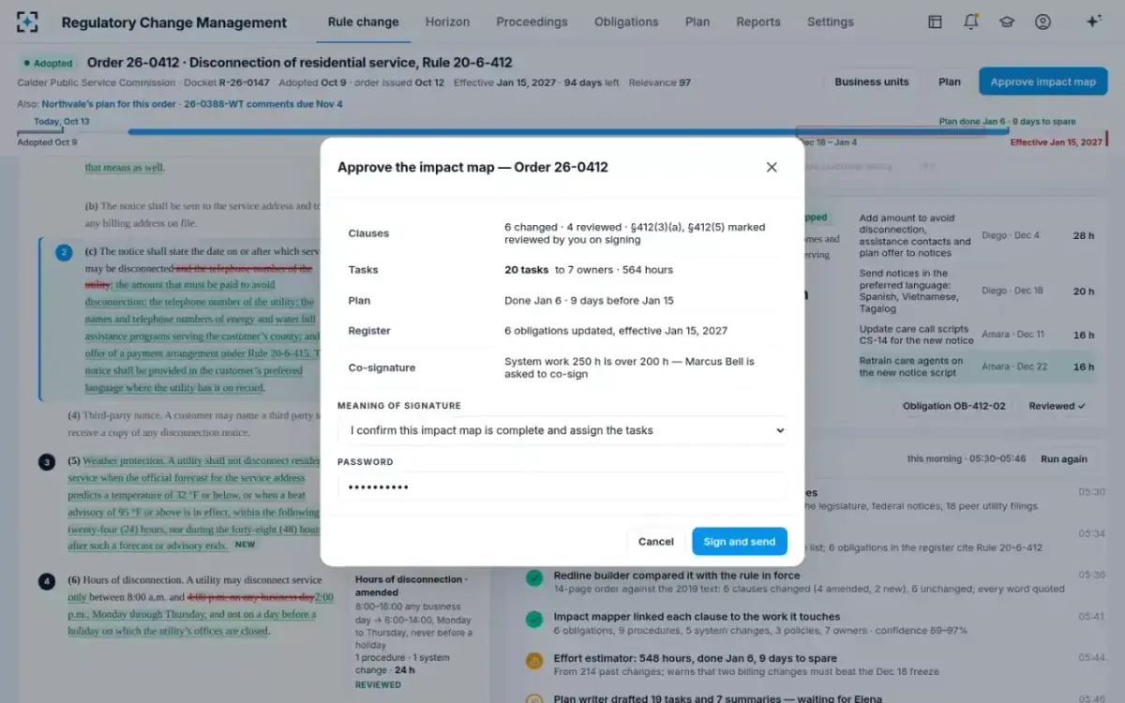Image resolution: width=1125 pixels, height=703 pixels.
Task: Click the REVIEWED label under Hours of disconnection
Action: [378, 685]
